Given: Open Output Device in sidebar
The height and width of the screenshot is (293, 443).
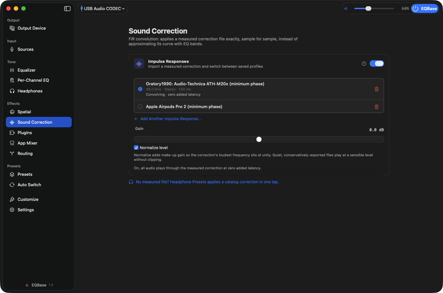Looking at the screenshot, I should pos(39,28).
